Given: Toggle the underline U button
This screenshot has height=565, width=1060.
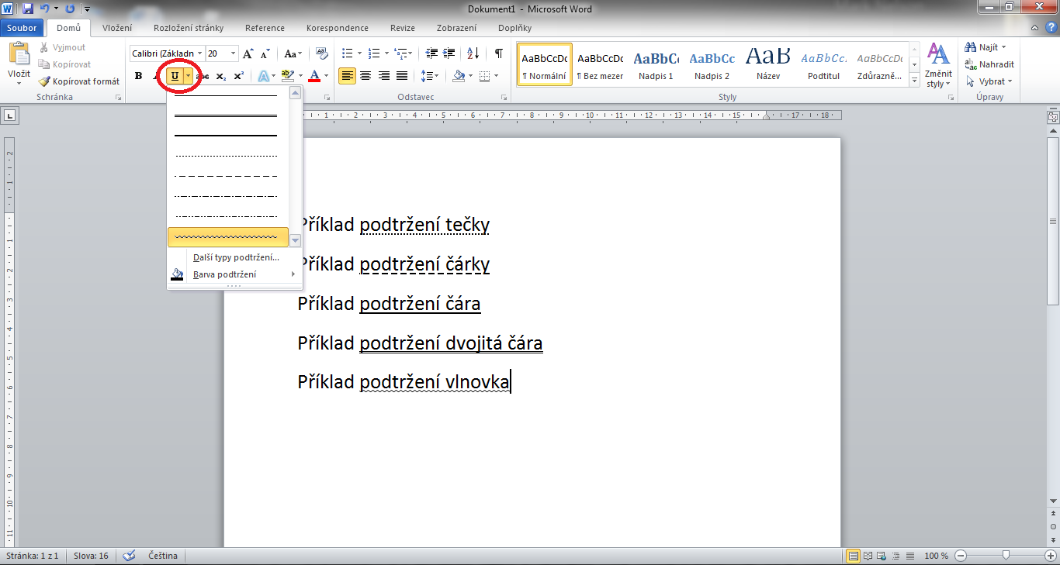Looking at the screenshot, I should point(175,76).
